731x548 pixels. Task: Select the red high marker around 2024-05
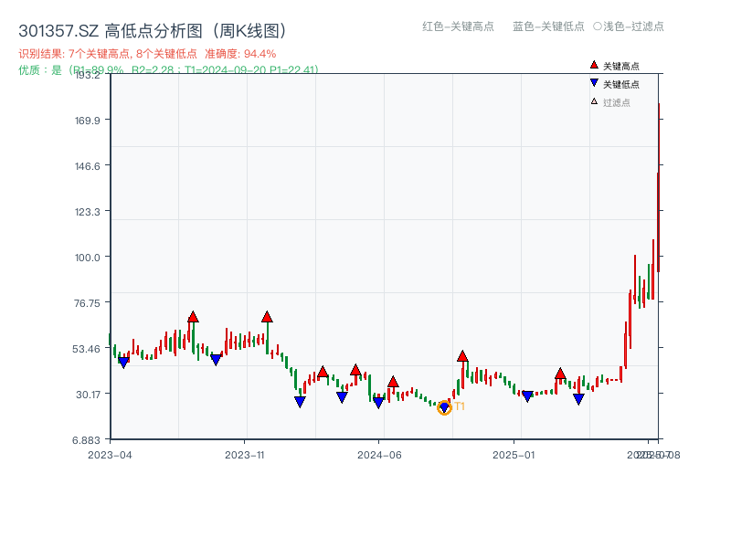click(x=355, y=370)
